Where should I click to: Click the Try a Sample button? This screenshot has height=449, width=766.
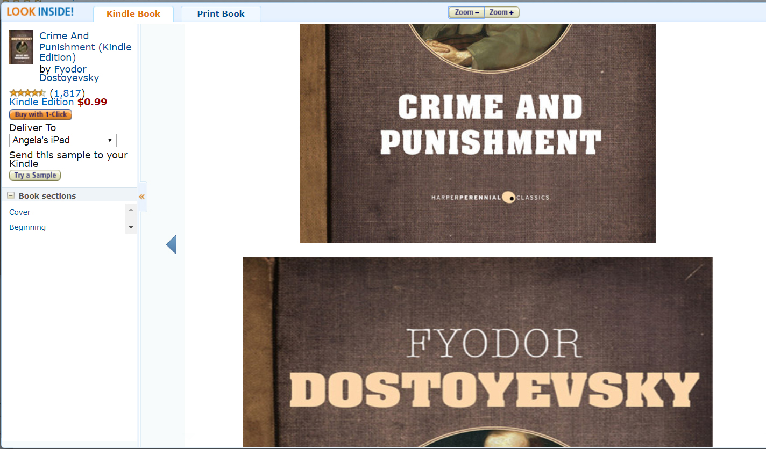coord(35,176)
